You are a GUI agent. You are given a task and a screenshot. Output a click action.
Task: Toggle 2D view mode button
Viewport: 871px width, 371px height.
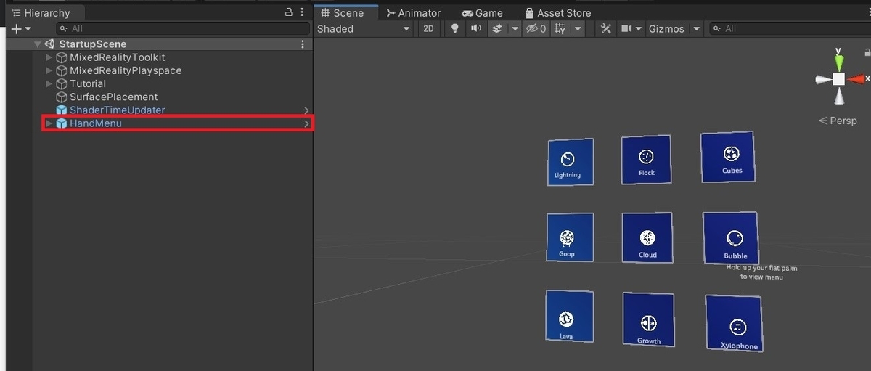coord(428,29)
